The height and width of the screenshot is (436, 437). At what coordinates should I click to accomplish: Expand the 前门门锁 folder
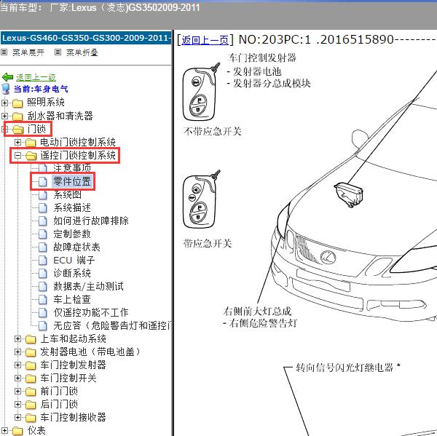(x=17, y=391)
